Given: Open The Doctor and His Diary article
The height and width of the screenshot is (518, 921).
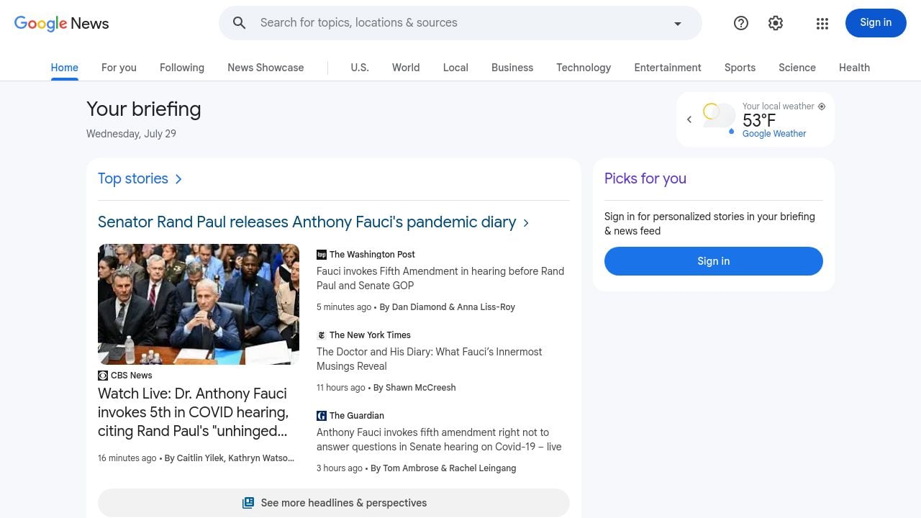Looking at the screenshot, I should (430, 359).
